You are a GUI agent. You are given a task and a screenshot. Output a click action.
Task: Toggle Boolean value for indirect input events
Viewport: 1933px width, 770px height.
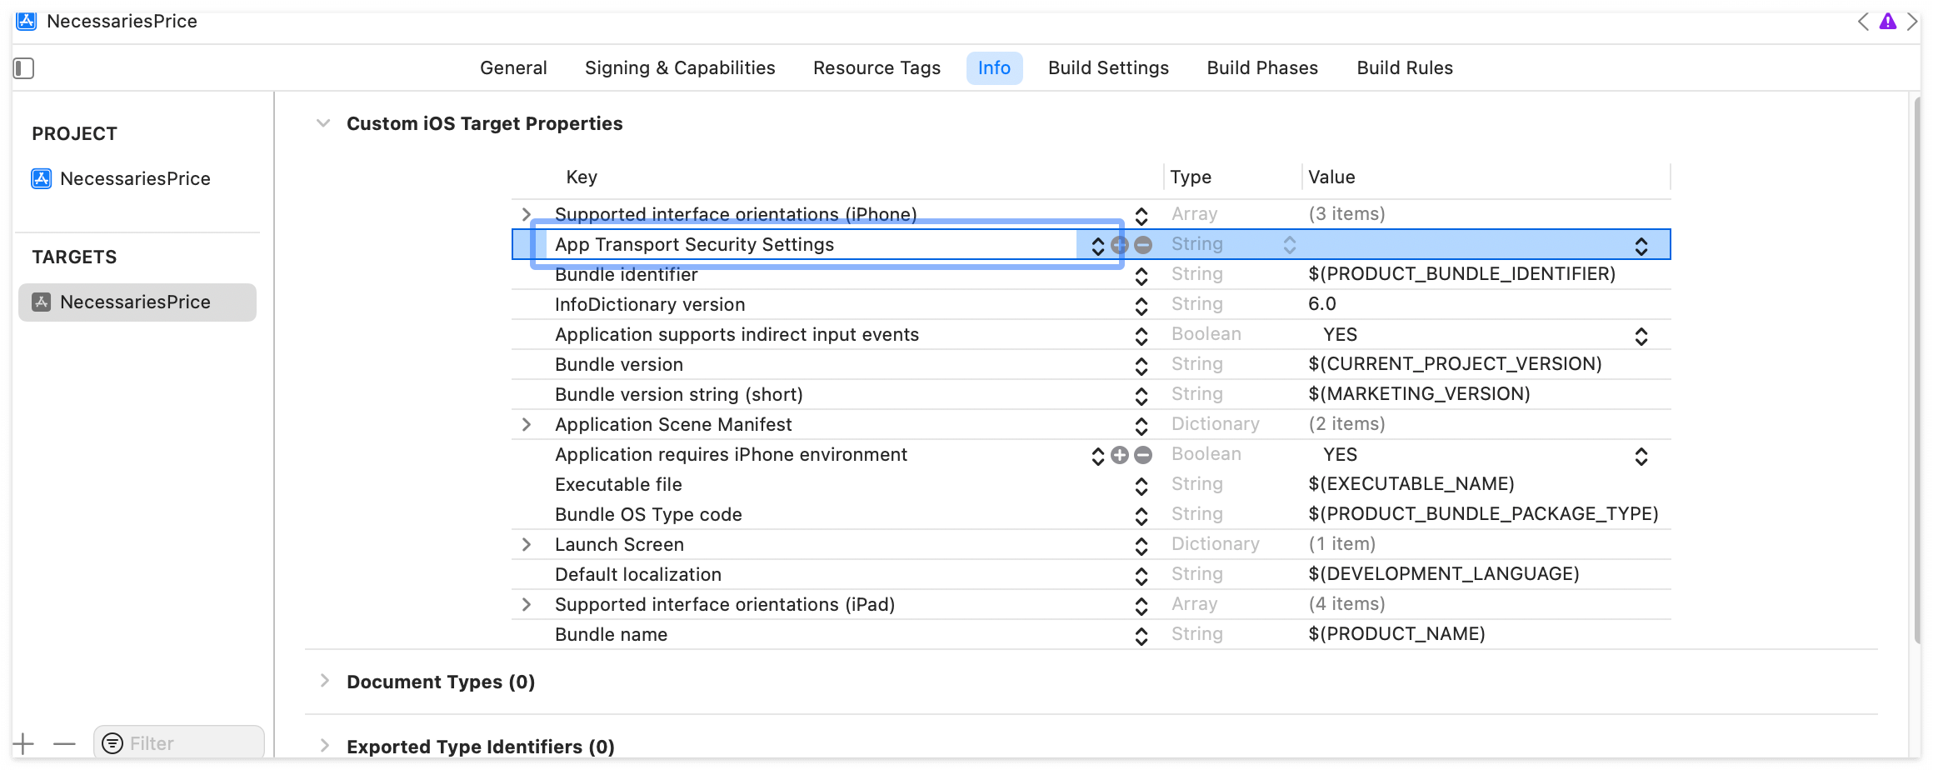coord(1641,336)
